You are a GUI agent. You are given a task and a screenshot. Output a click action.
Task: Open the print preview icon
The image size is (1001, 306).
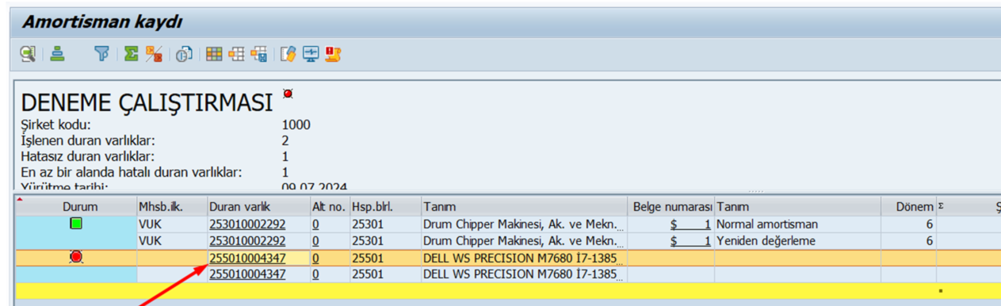(184, 54)
